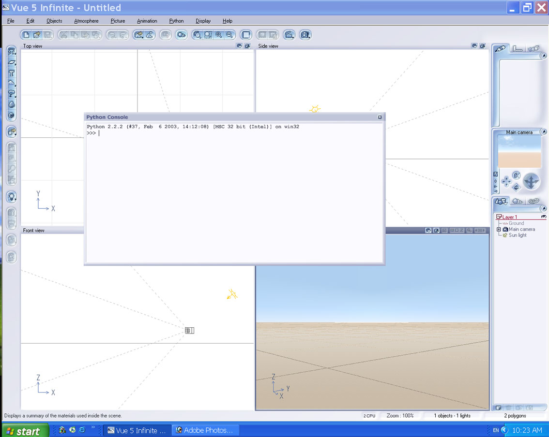This screenshot has width=549, height=437.
Task: Click the load object icon in left toolbar
Action: coord(12,131)
